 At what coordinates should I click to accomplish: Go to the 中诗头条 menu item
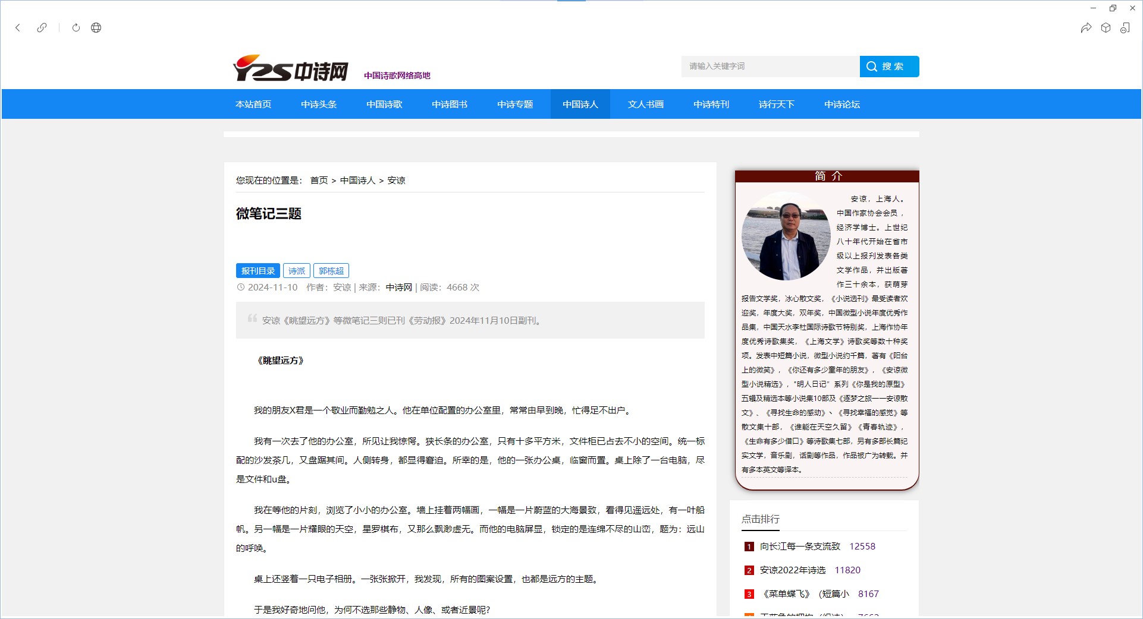319,105
